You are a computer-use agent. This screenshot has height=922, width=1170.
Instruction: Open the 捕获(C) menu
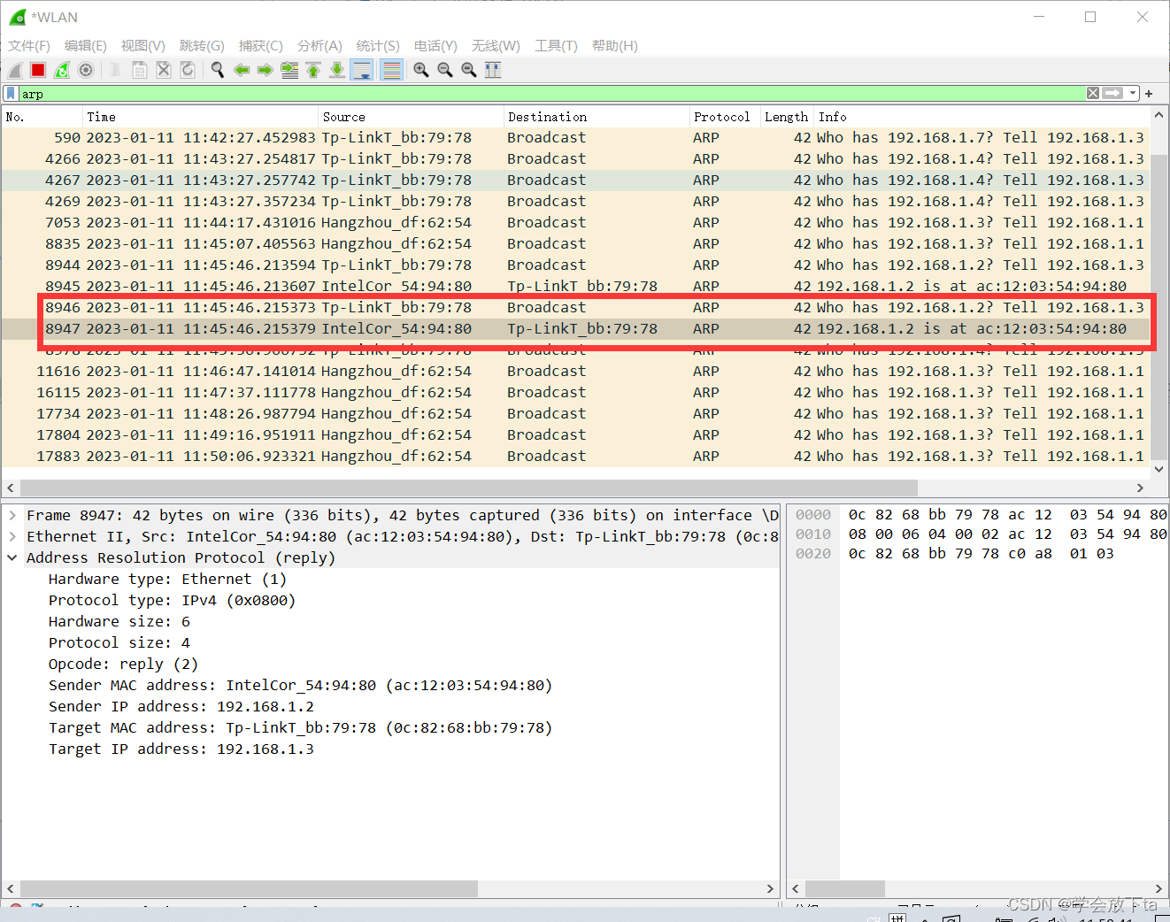[261, 46]
